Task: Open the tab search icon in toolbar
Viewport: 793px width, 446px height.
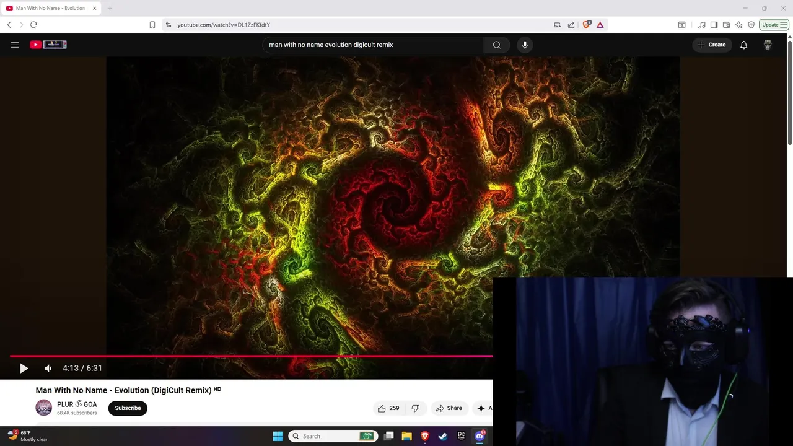Action: click(x=681, y=25)
